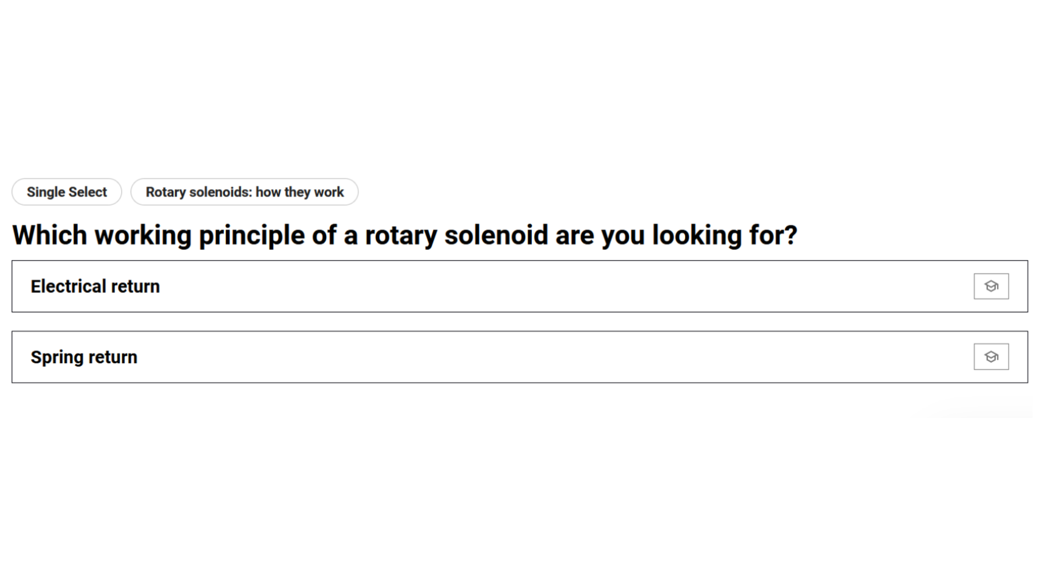Click the how they work topic pill

tap(244, 192)
